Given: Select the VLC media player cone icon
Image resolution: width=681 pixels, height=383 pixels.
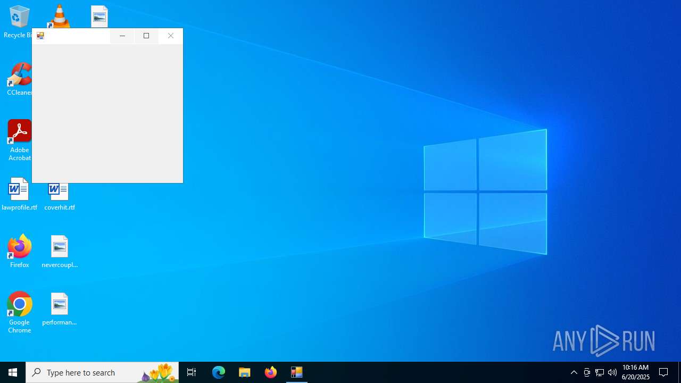Looking at the screenshot, I should point(59,16).
